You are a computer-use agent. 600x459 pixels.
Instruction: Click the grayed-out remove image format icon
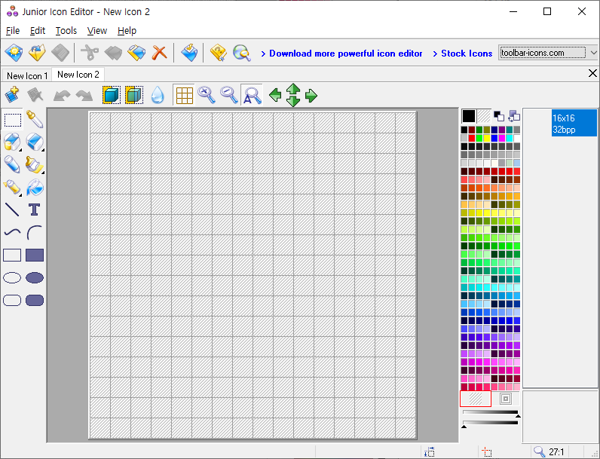35,95
